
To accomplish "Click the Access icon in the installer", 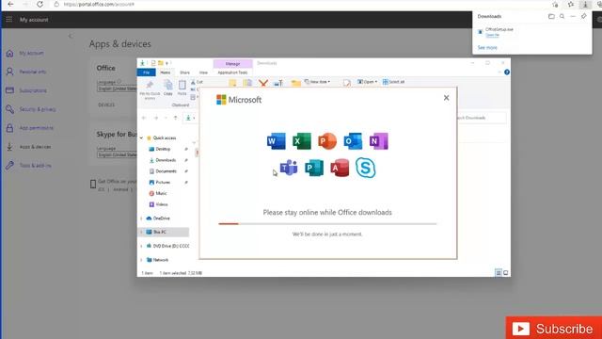I will pyautogui.click(x=340, y=168).
